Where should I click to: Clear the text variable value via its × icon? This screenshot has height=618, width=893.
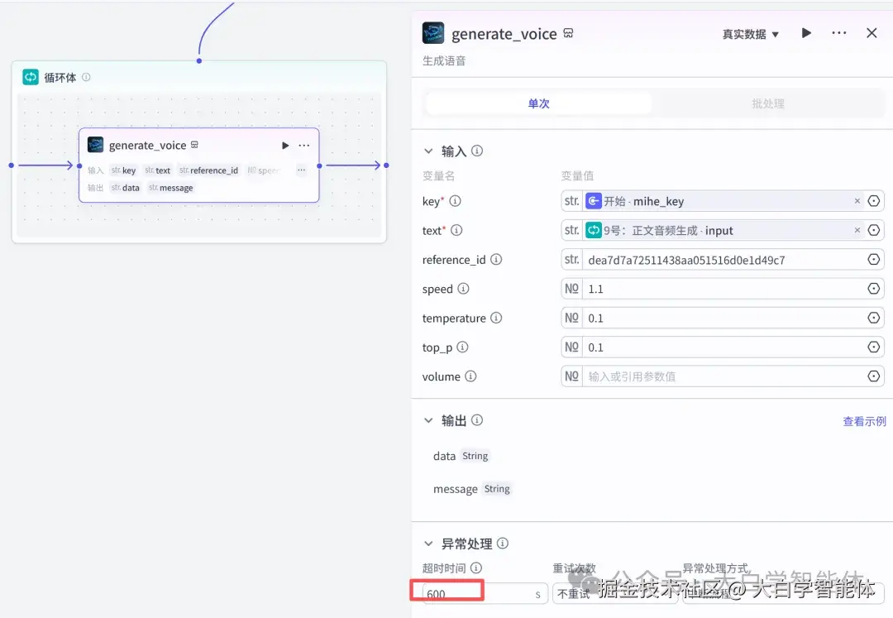[857, 230]
